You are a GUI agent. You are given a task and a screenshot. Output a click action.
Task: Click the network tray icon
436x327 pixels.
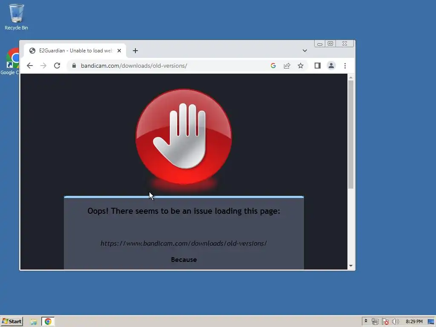click(375, 321)
